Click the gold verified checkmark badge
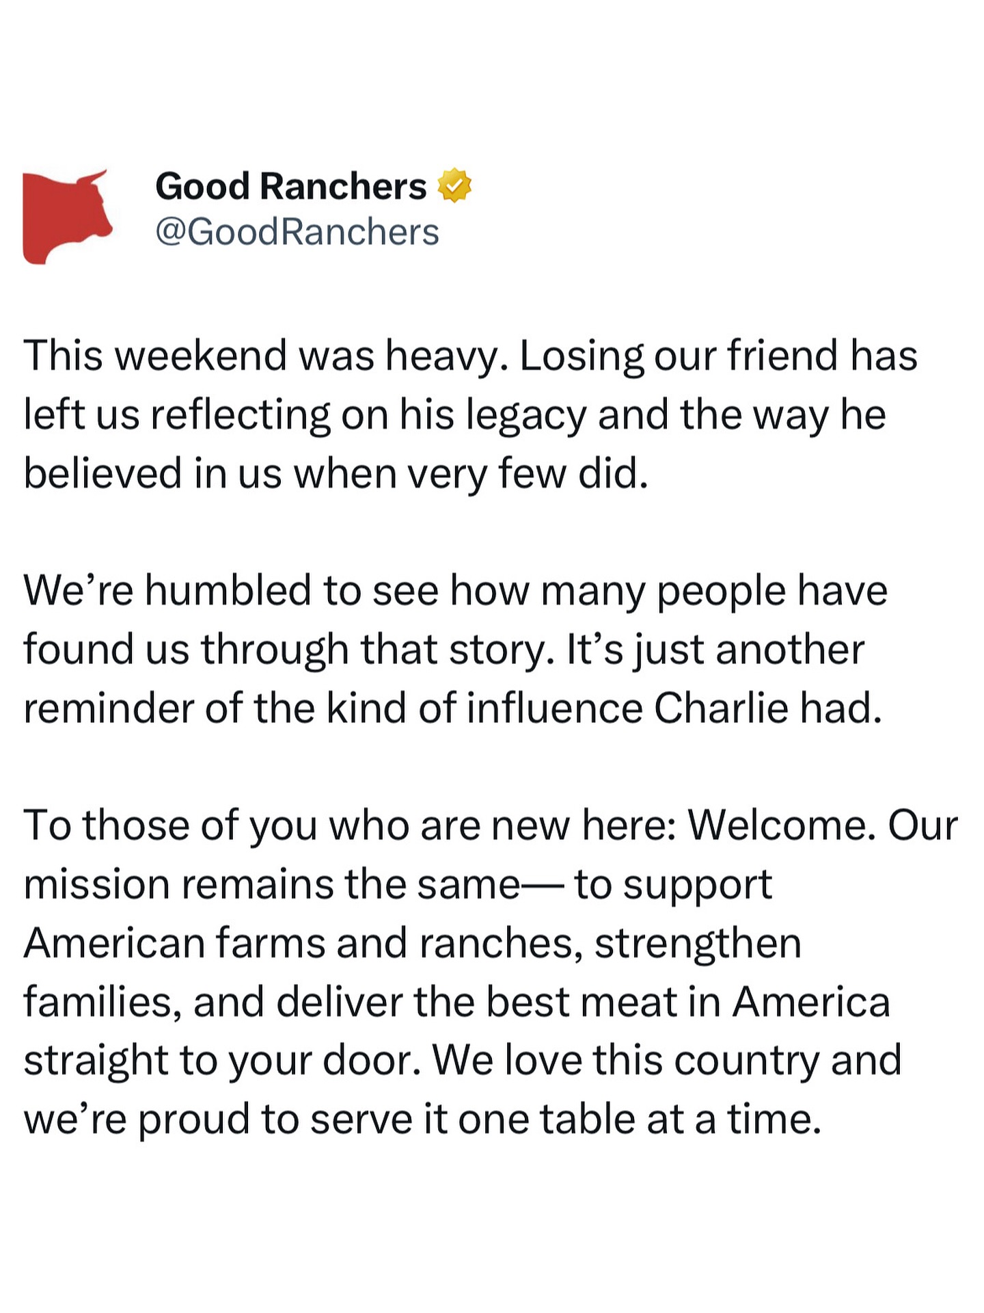This screenshot has height=1313, width=984. coord(454,186)
